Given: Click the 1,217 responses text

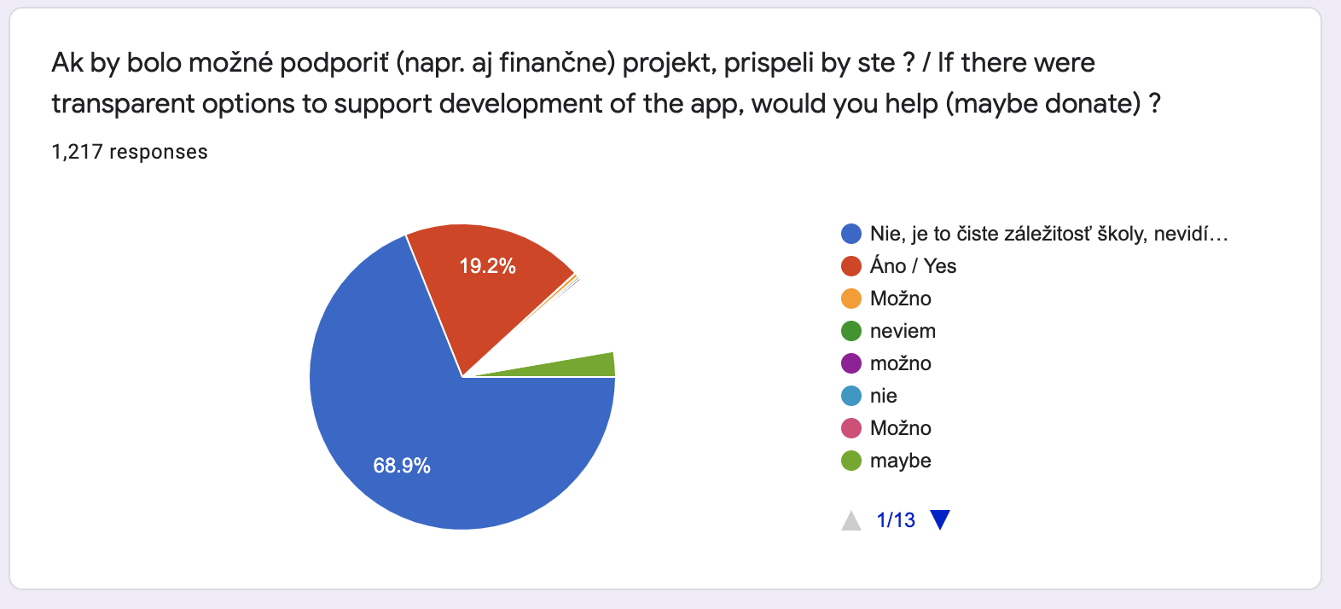Looking at the screenshot, I should [x=130, y=152].
